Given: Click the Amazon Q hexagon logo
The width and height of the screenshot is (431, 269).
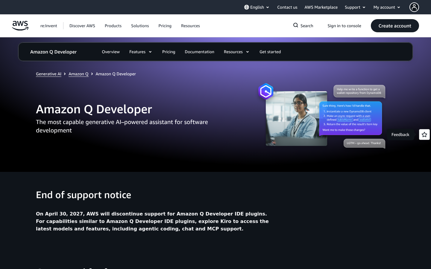Looking at the screenshot, I should (x=266, y=91).
